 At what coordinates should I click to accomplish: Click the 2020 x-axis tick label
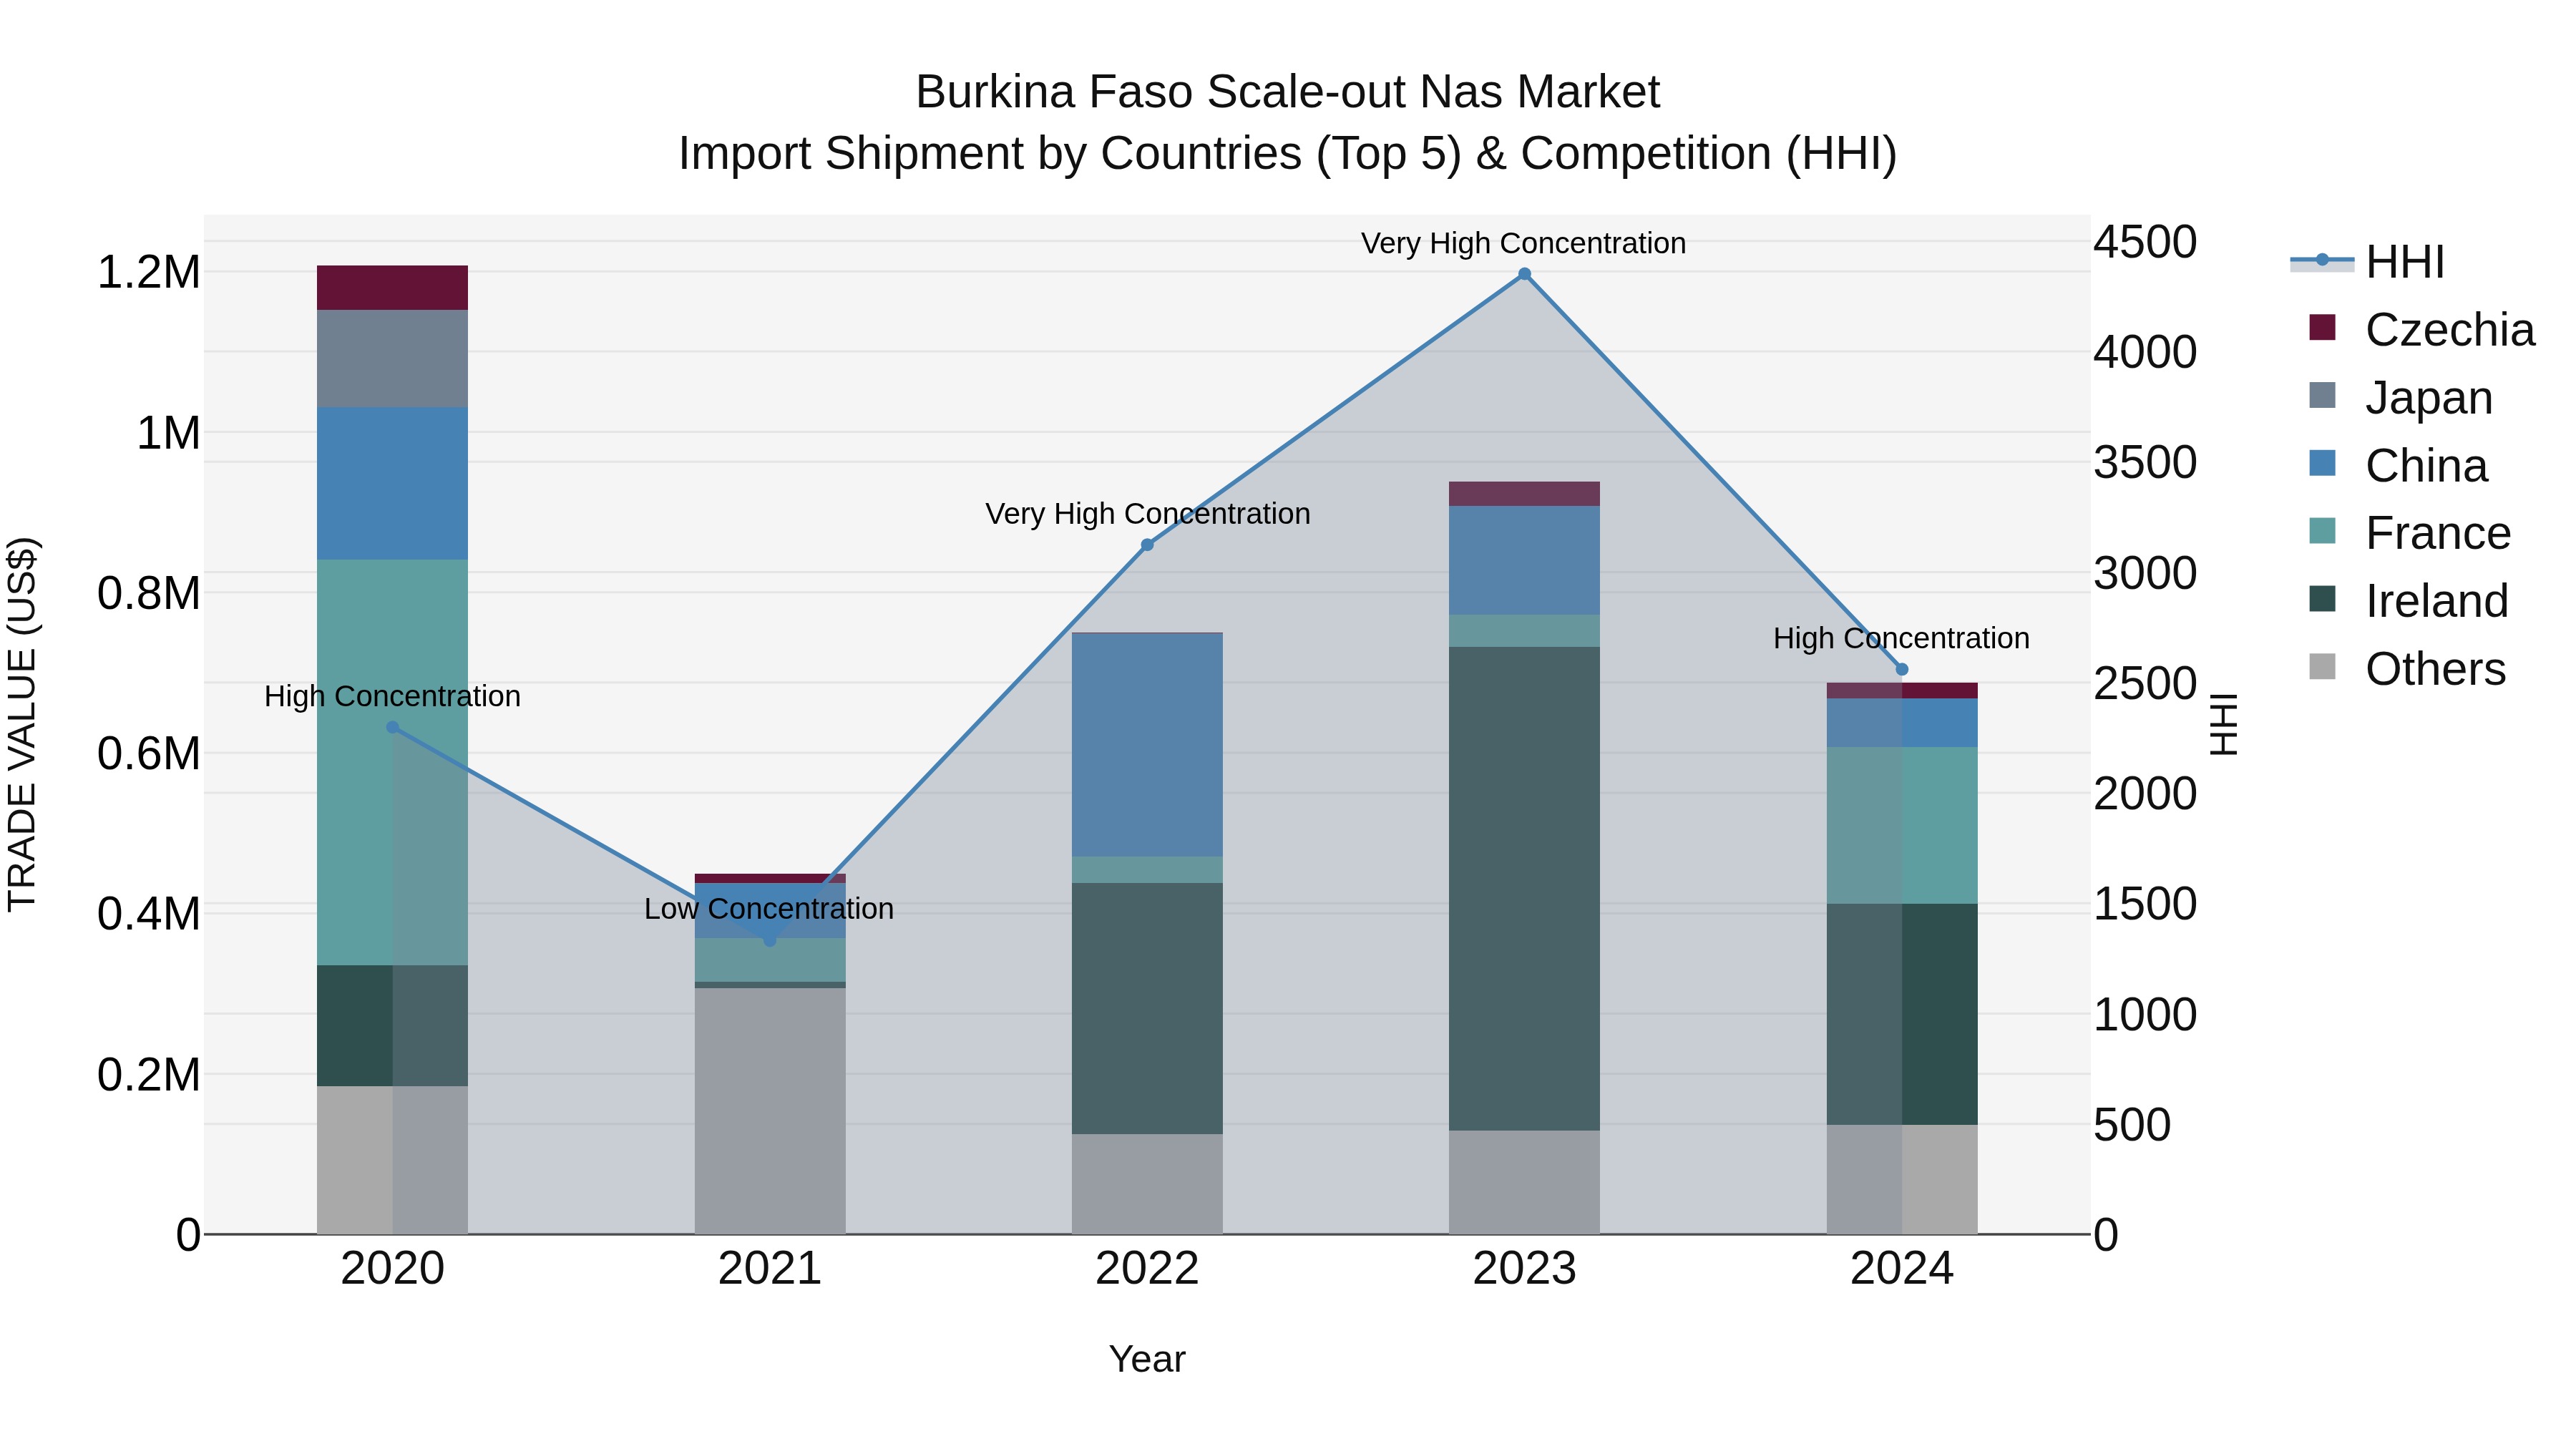[393, 1269]
